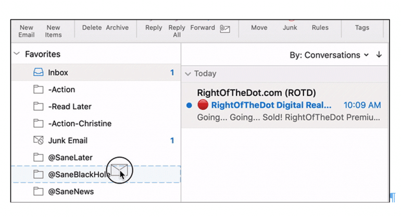Click the @SaneNews folder icon
401x217 pixels.
(x=38, y=192)
